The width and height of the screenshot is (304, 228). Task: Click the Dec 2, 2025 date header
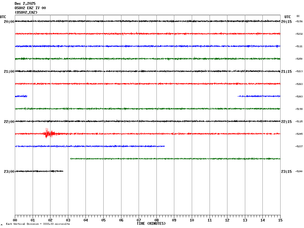pos(25,4)
